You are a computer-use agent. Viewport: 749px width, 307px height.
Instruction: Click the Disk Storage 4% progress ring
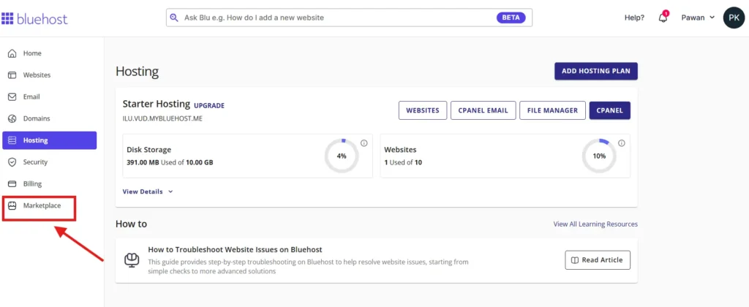[x=342, y=156]
